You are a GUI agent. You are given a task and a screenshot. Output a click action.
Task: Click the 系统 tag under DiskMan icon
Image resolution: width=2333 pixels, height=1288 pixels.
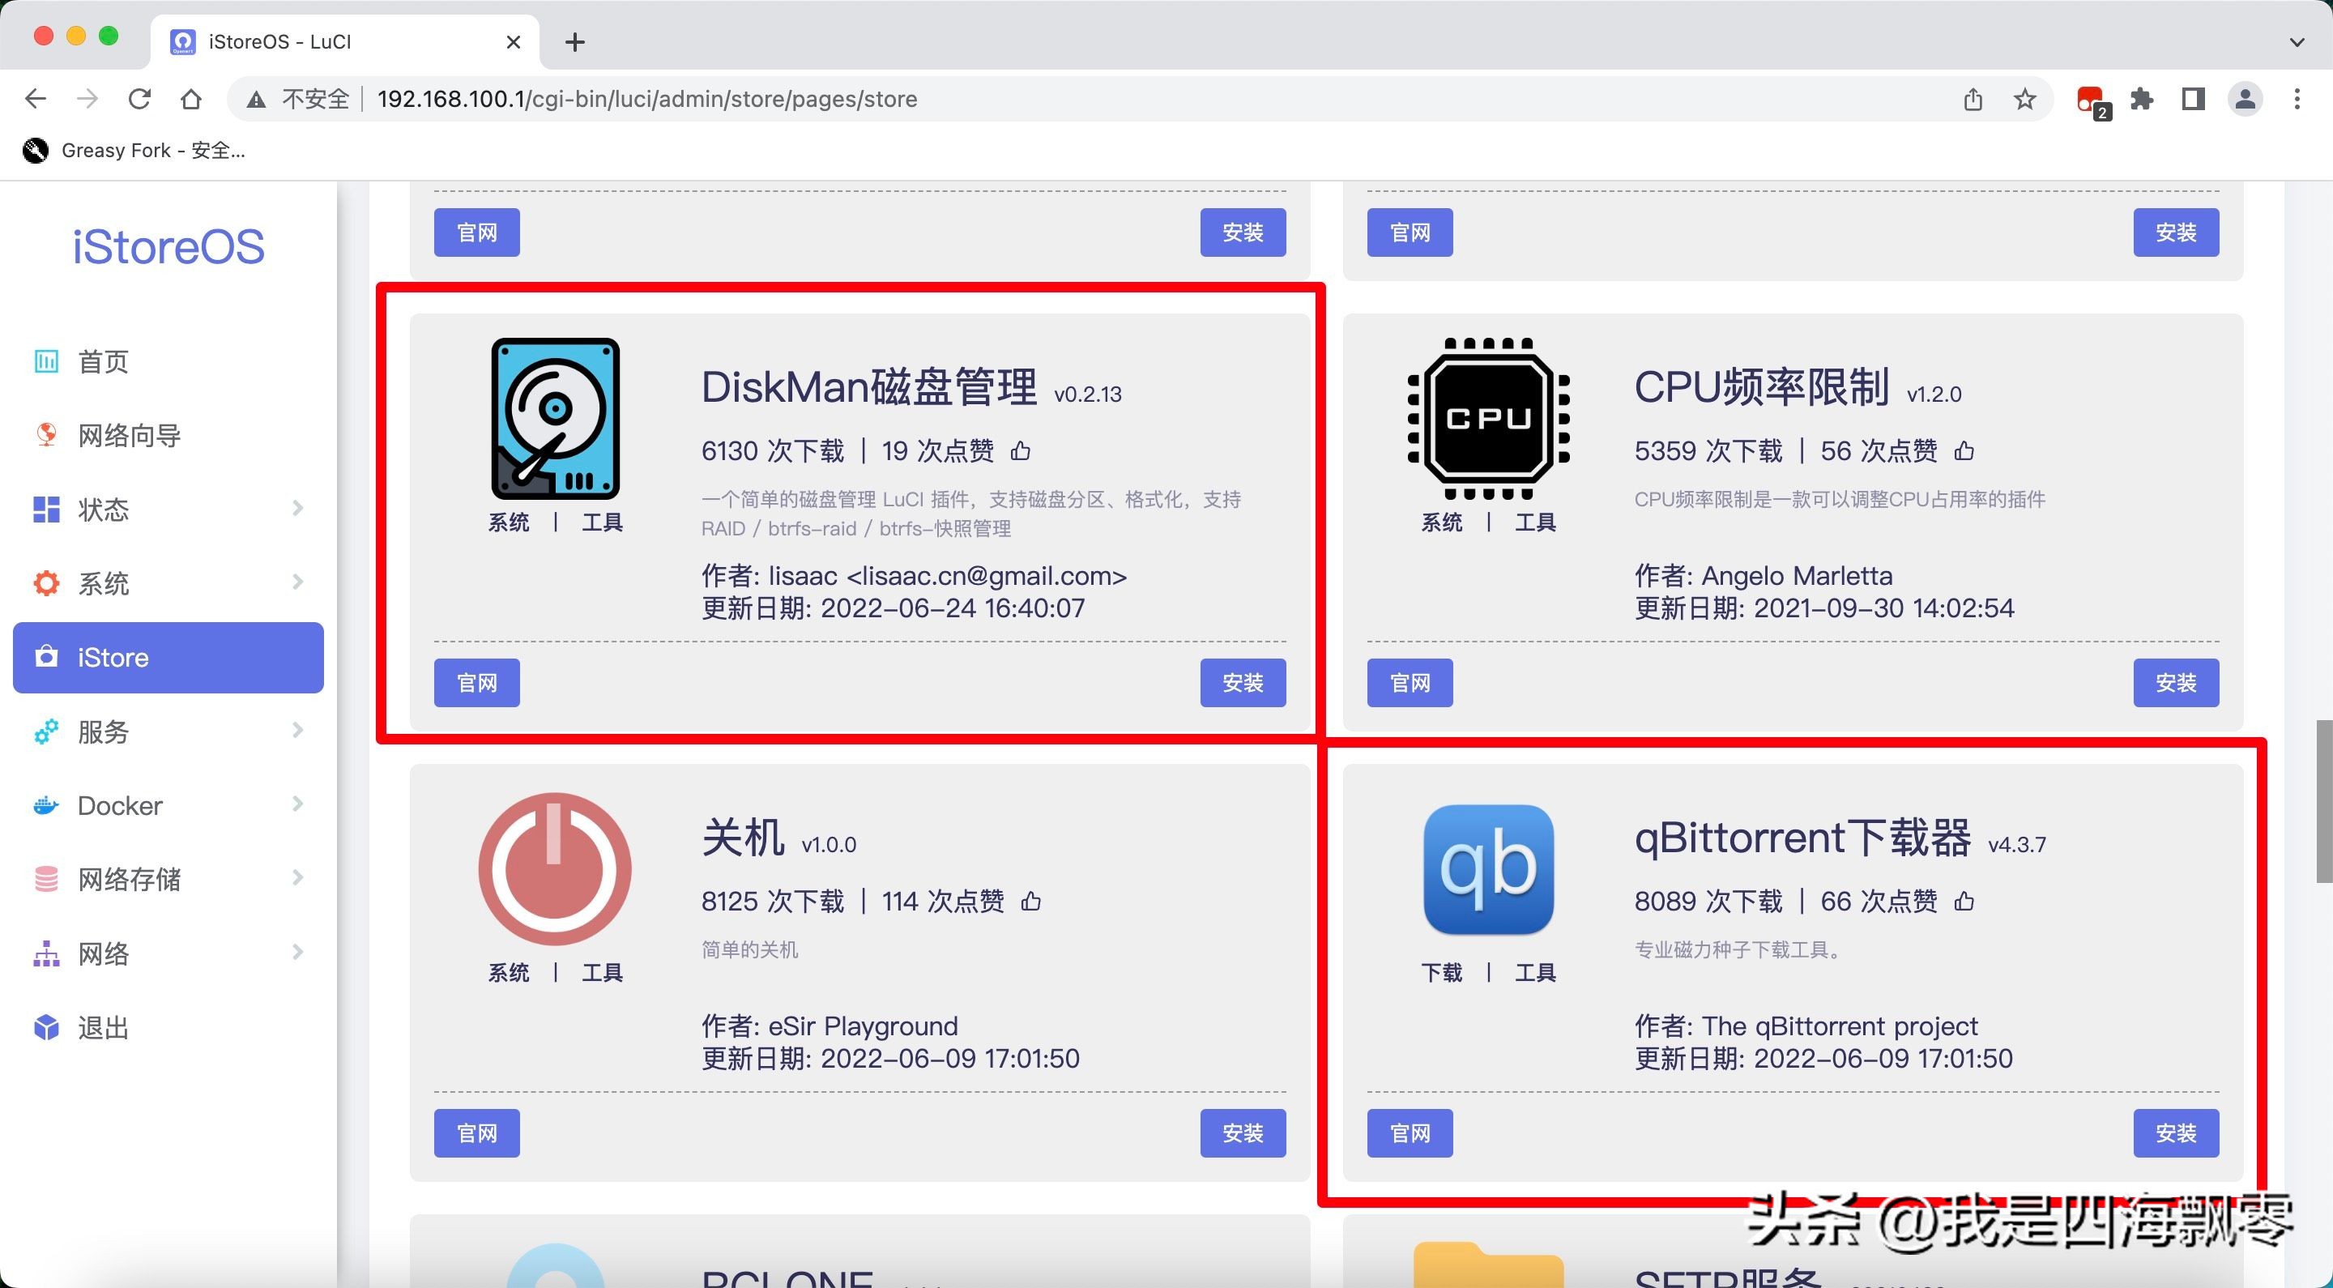(x=509, y=522)
